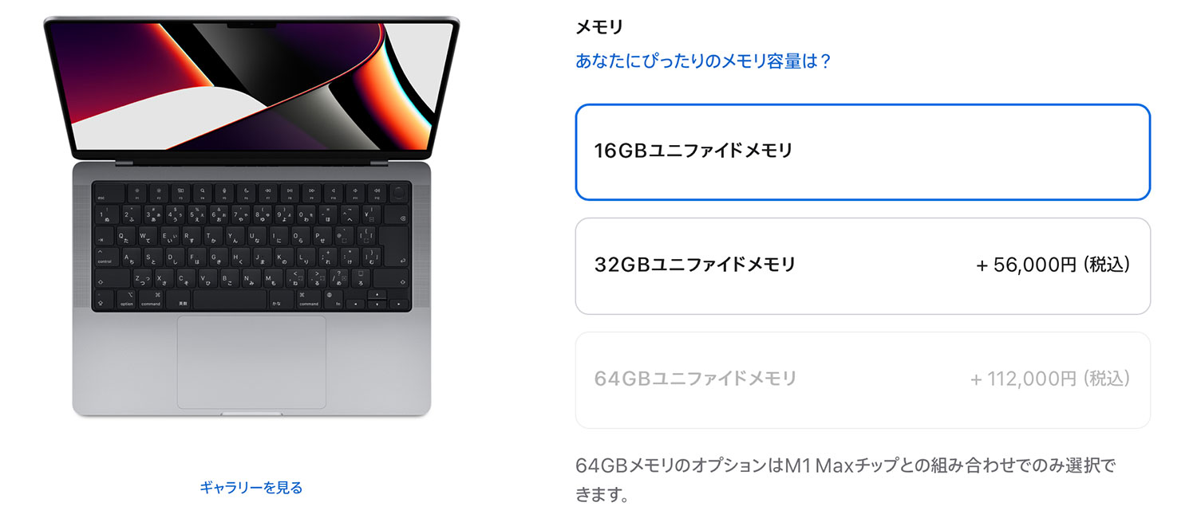Click the arrow keys cluster on the keyboard image

[x=377, y=300]
